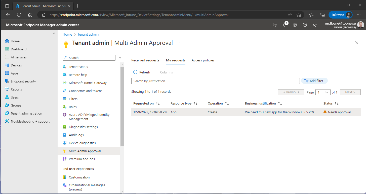Click the Add filter button
The image size is (366, 194).
(314, 81)
